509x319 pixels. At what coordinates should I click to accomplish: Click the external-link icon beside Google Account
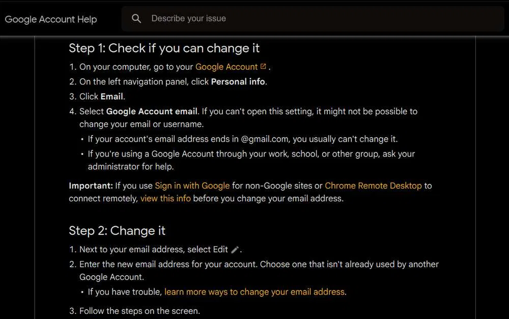pyautogui.click(x=263, y=67)
